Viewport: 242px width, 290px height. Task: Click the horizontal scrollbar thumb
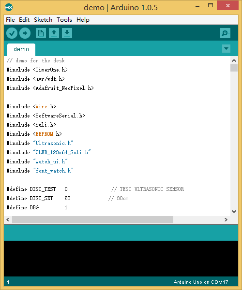92,219
